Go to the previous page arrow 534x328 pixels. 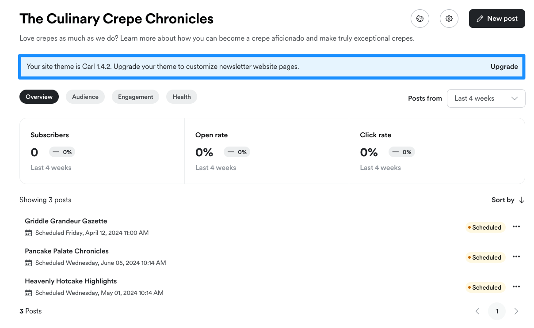tap(477, 311)
